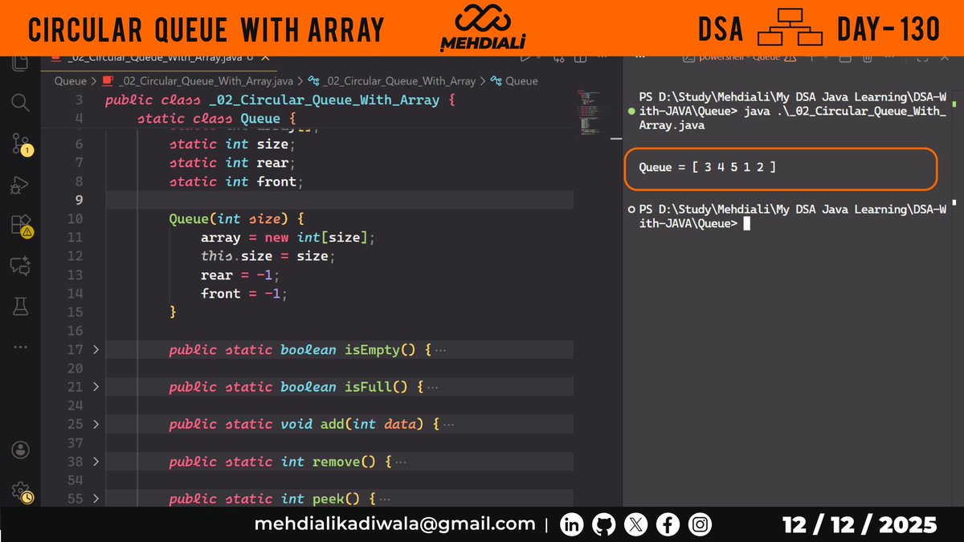Click the folded ellipsis after isEmpty() {
Screen dimensions: 964x542
click(x=440, y=350)
